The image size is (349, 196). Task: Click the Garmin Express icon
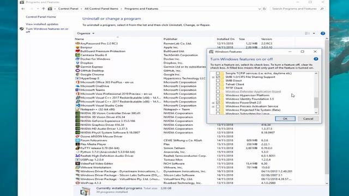coord(77,66)
